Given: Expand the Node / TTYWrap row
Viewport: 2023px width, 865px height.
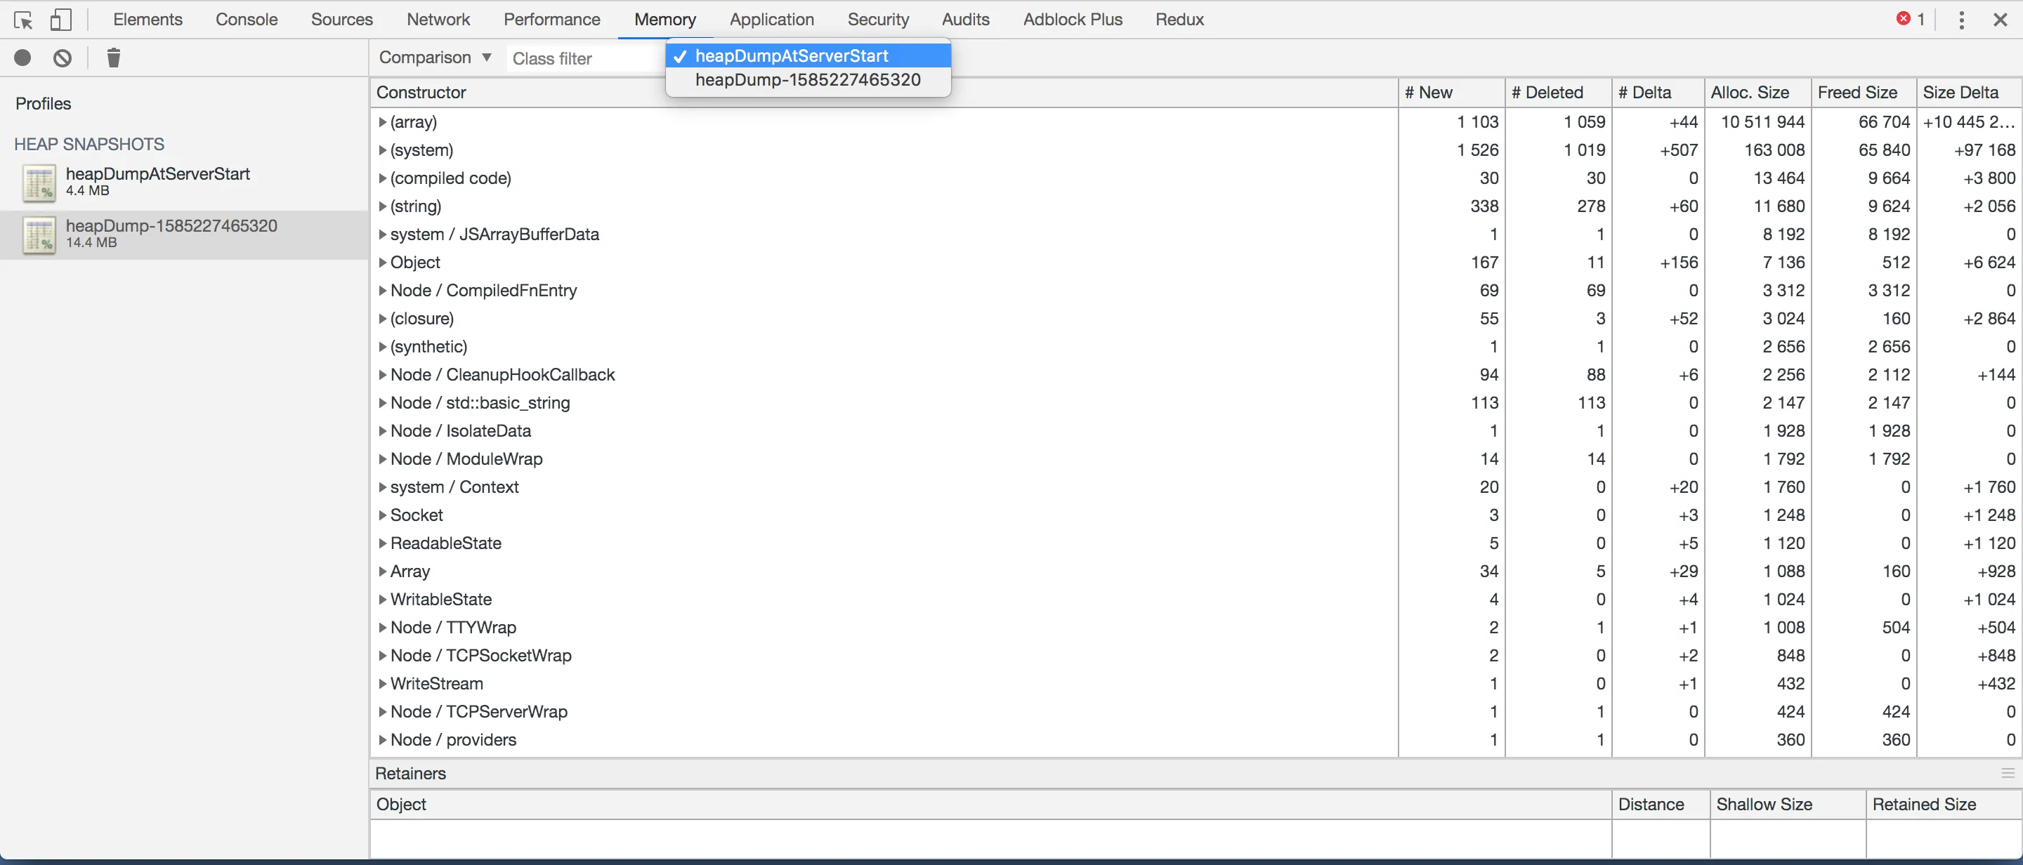Looking at the screenshot, I should pyautogui.click(x=382, y=628).
